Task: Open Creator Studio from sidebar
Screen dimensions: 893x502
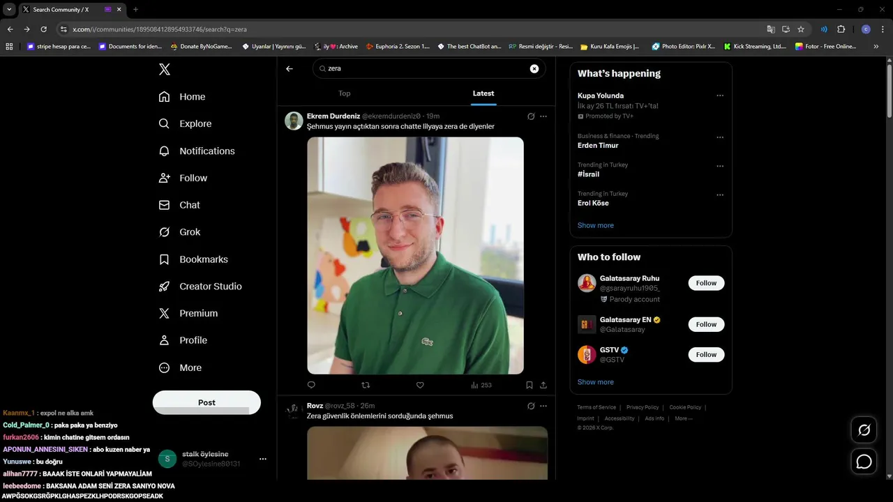Action: 200,287
